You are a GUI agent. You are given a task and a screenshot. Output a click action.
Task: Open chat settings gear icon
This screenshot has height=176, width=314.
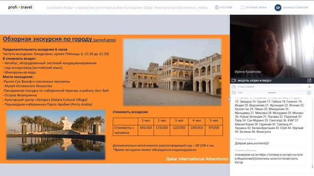click(309, 93)
